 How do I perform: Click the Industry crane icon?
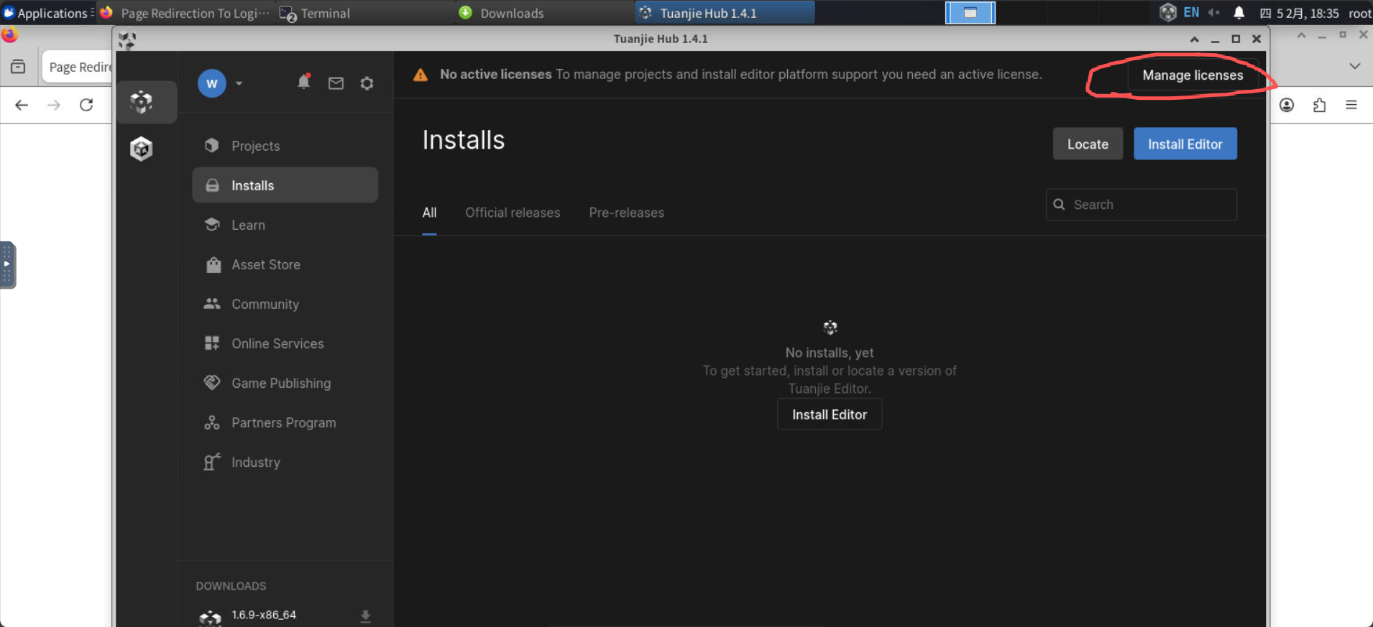(212, 462)
